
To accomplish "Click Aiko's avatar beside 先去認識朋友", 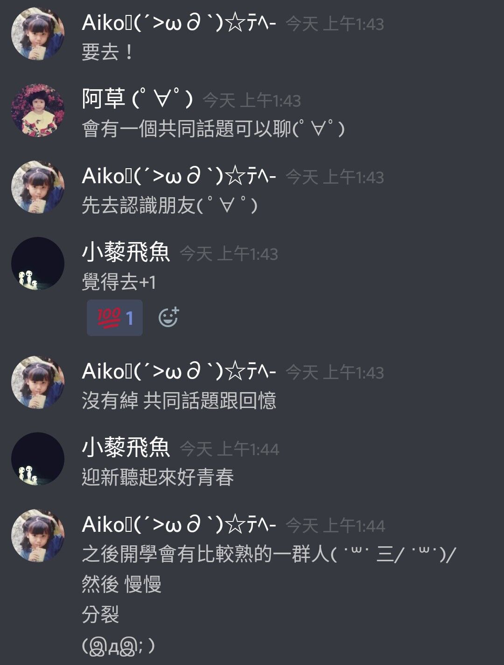I will [x=38, y=187].
